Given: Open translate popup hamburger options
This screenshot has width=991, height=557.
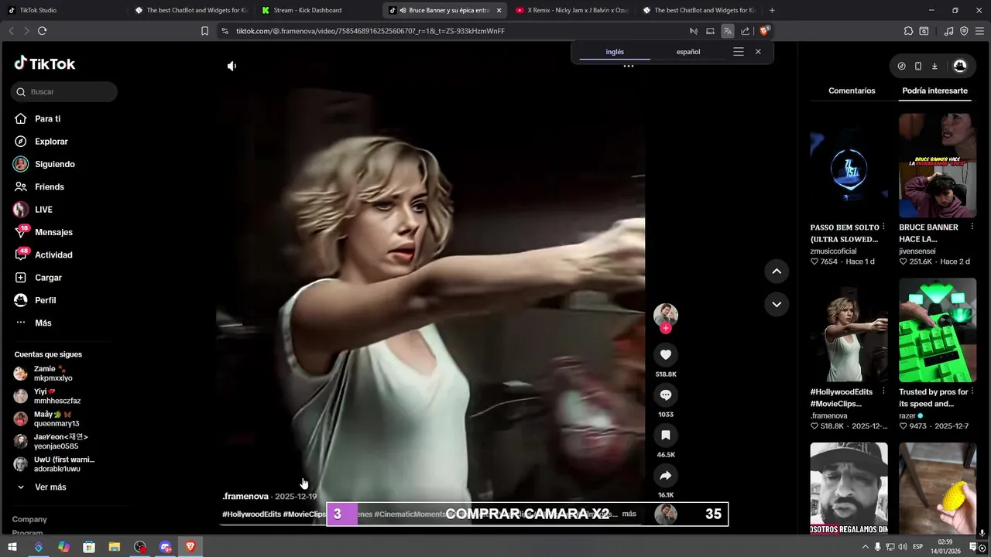Looking at the screenshot, I should click(x=739, y=52).
